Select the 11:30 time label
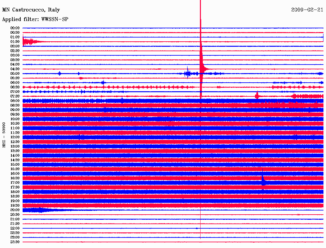The width and height of the screenshot is (326, 248). (x=15, y=133)
